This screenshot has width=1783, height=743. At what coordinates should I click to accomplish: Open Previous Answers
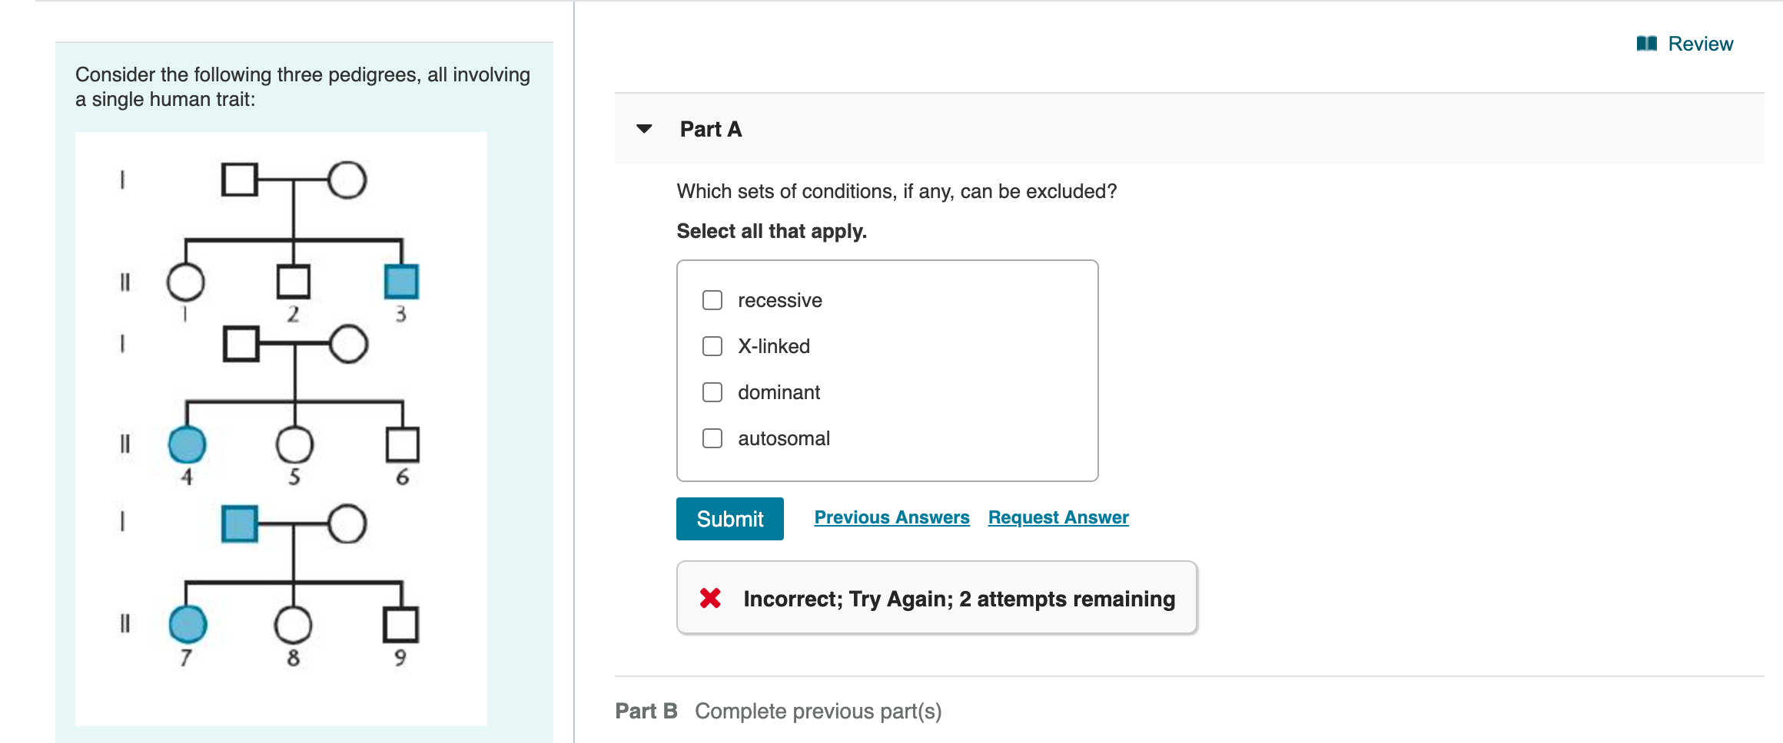[x=891, y=517]
